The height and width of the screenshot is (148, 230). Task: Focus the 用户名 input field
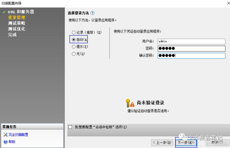click(191, 42)
